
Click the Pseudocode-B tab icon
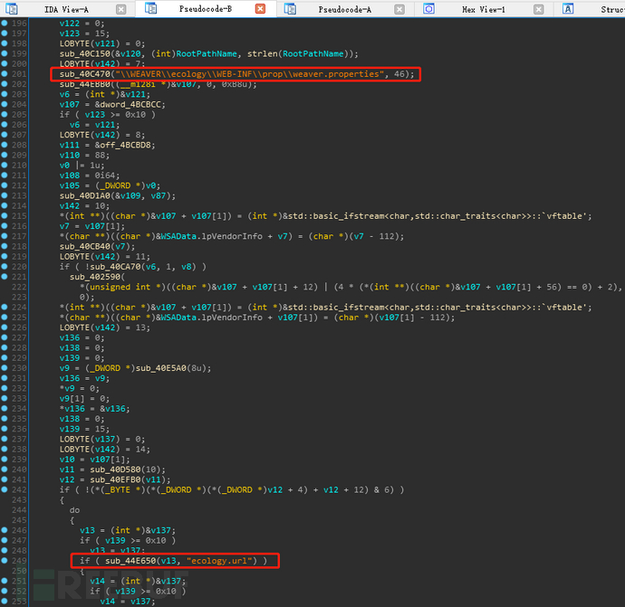[x=150, y=8]
